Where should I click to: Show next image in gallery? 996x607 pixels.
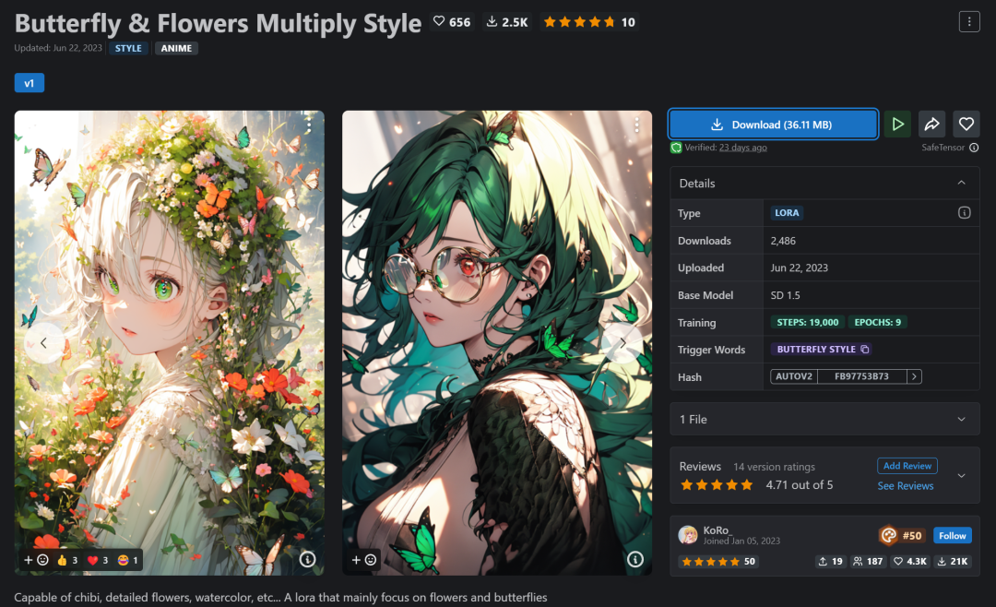coord(622,343)
